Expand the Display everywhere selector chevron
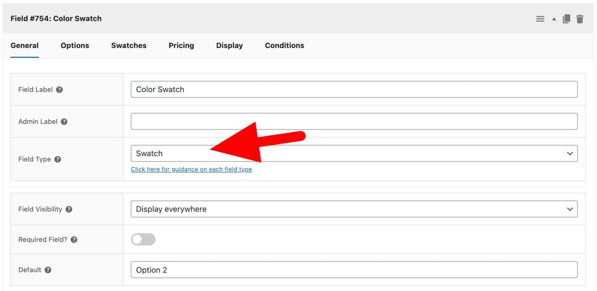The image size is (597, 291). pyautogui.click(x=570, y=209)
